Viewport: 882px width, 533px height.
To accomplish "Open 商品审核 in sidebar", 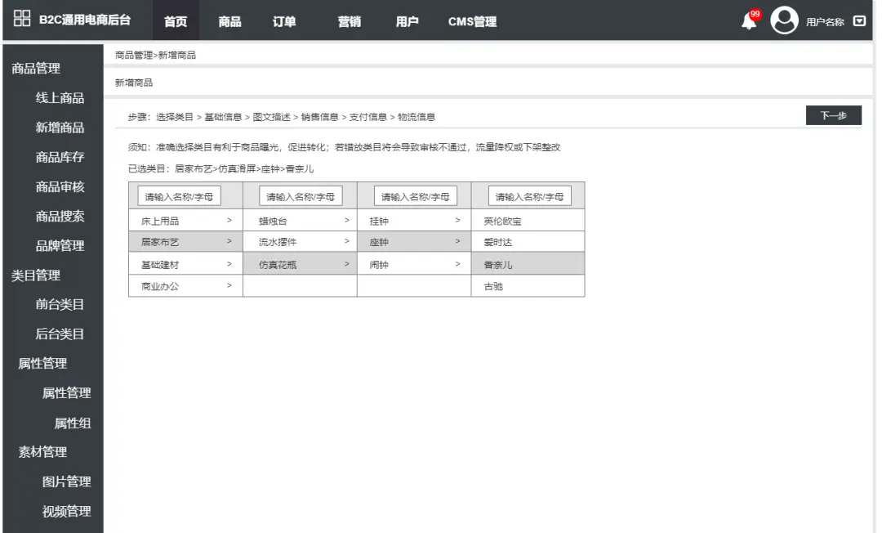I will (60, 187).
